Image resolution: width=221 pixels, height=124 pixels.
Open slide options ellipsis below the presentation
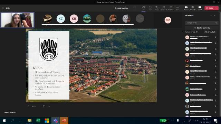point(49,106)
